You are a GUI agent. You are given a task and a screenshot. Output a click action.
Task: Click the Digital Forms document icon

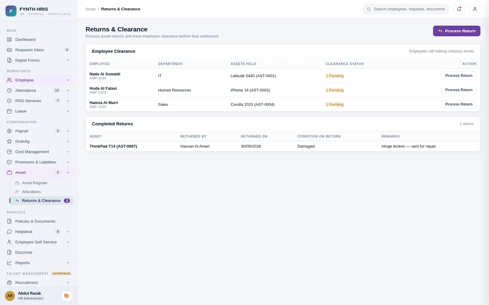[9, 60]
